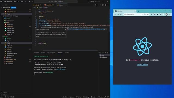Click the split editor right icon
The image size is (174, 98).
[x=105, y=5]
